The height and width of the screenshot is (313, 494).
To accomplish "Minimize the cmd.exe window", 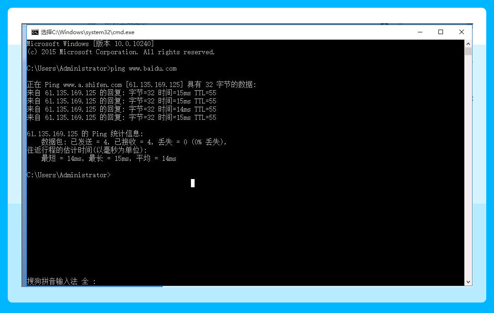I will pos(420,32).
